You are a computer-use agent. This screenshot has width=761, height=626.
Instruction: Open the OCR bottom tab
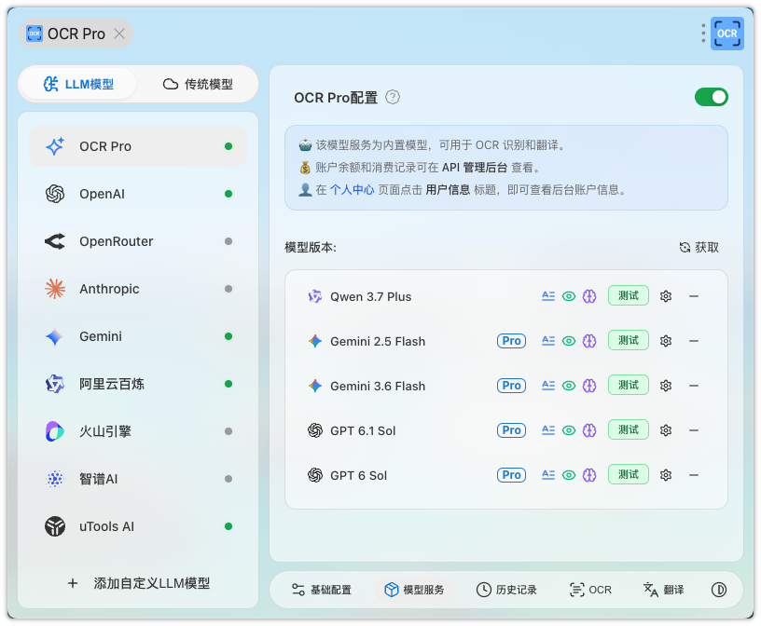(x=590, y=590)
